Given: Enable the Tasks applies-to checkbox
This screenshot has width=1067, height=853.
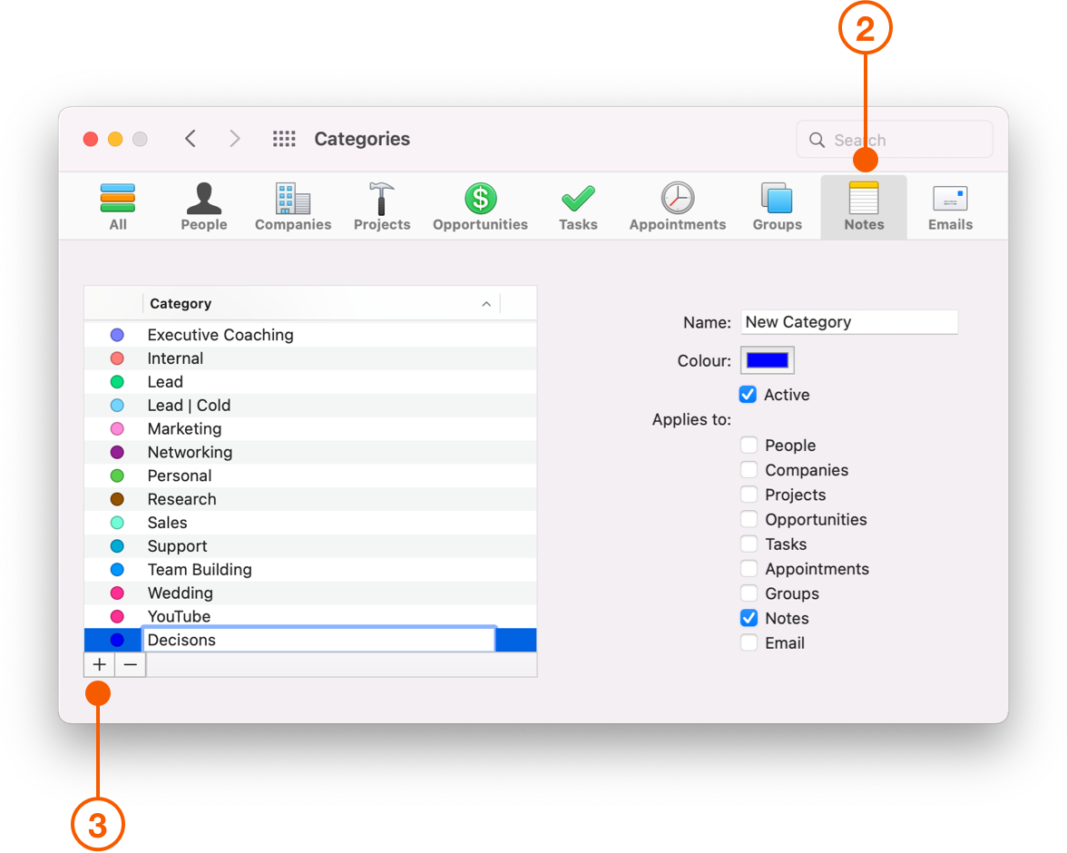Looking at the screenshot, I should [x=749, y=544].
